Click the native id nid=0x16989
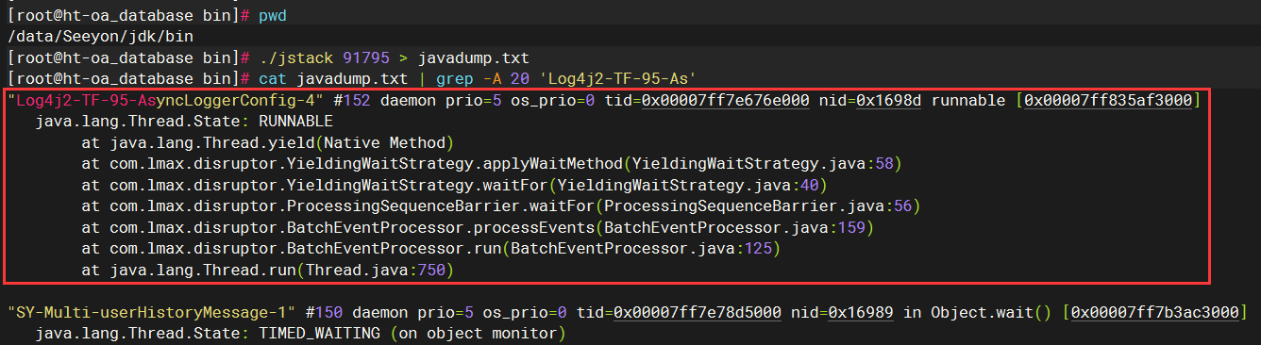The width and height of the screenshot is (1261, 345). (843, 312)
